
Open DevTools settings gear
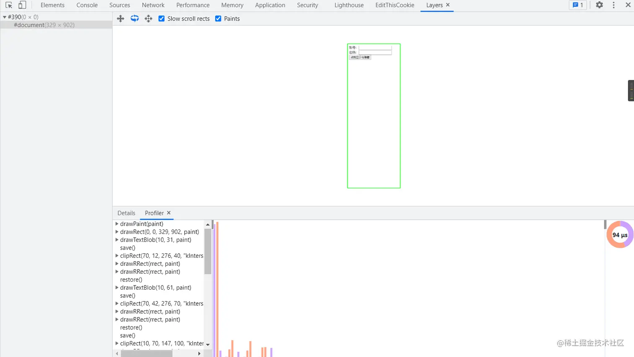coord(600,5)
